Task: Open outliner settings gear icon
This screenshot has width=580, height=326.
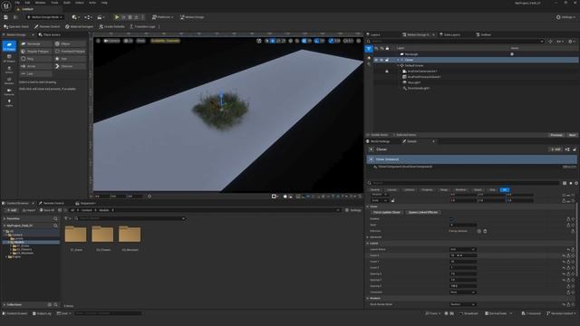Action: click(571, 42)
